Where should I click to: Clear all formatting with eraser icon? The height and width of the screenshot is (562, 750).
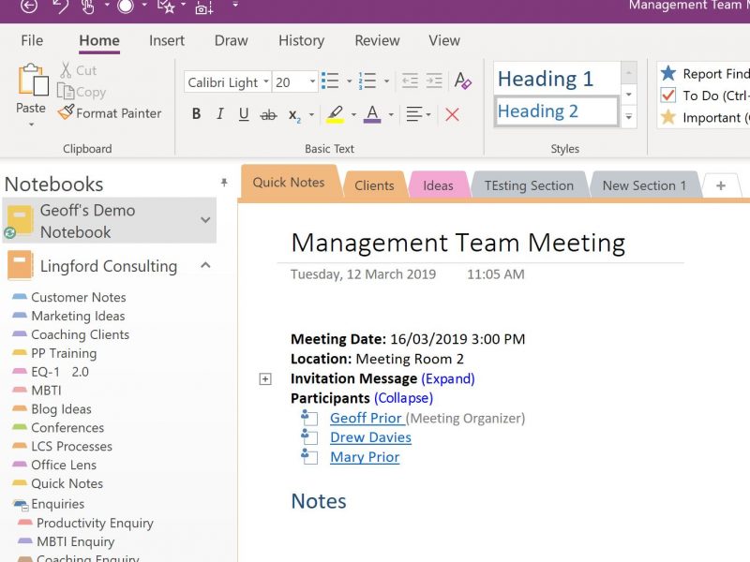point(462,81)
